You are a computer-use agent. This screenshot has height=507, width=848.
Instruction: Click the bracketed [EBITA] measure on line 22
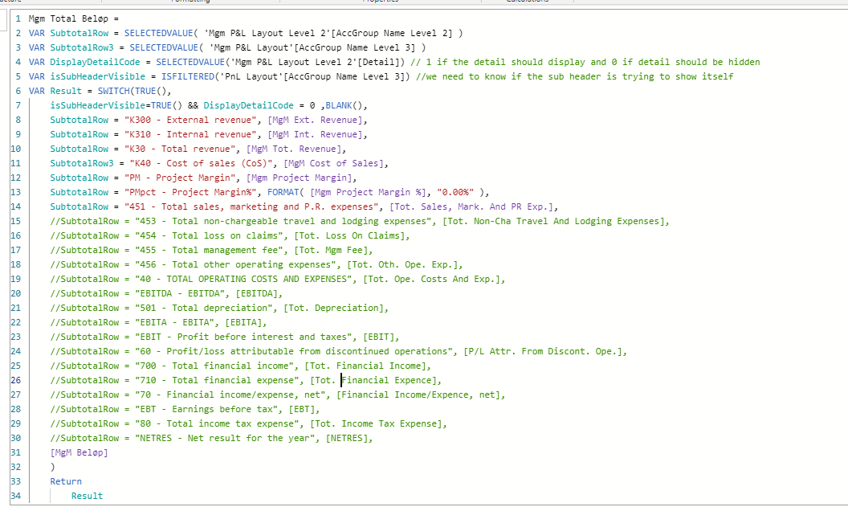tap(243, 322)
